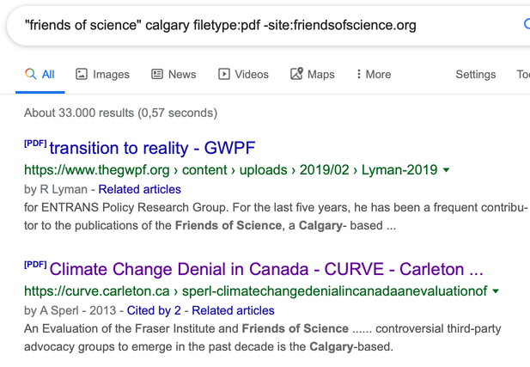Viewport: 530px width, 367px height.
Task: Open Related articles under R Lyman
Action: pyautogui.click(x=140, y=189)
